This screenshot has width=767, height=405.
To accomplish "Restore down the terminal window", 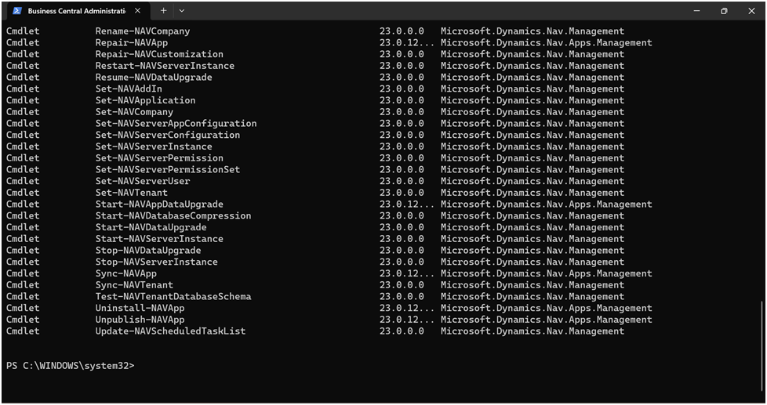I will click(724, 11).
